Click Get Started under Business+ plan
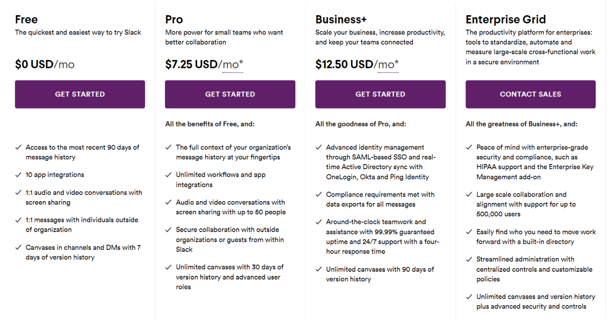The height and width of the screenshot is (320, 611). 380,94
